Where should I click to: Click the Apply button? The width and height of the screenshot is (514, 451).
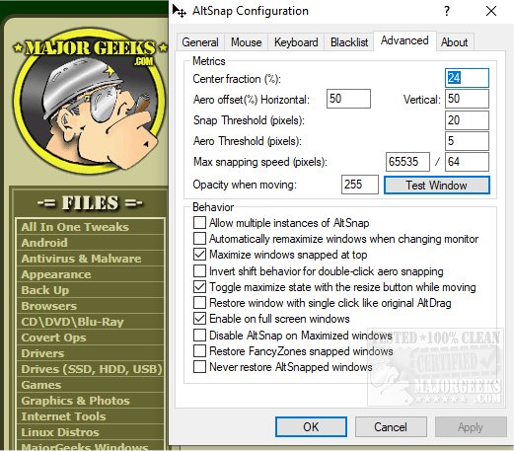(x=471, y=427)
